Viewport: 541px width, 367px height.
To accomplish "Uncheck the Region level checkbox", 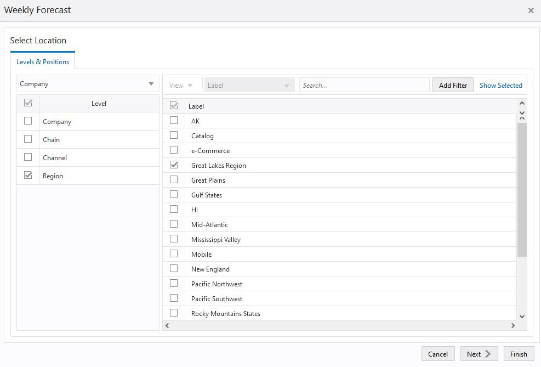I will point(28,175).
